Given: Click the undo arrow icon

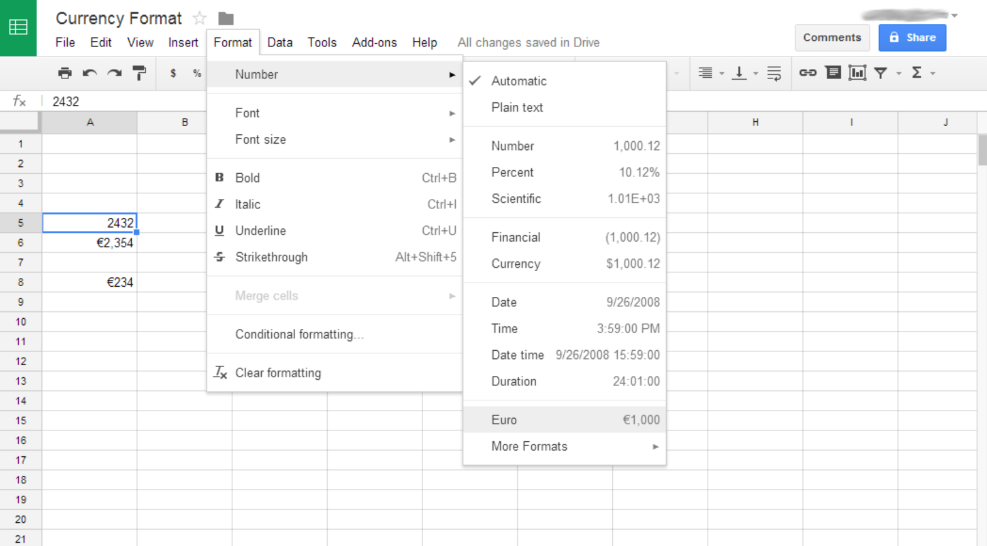Looking at the screenshot, I should coord(90,73).
